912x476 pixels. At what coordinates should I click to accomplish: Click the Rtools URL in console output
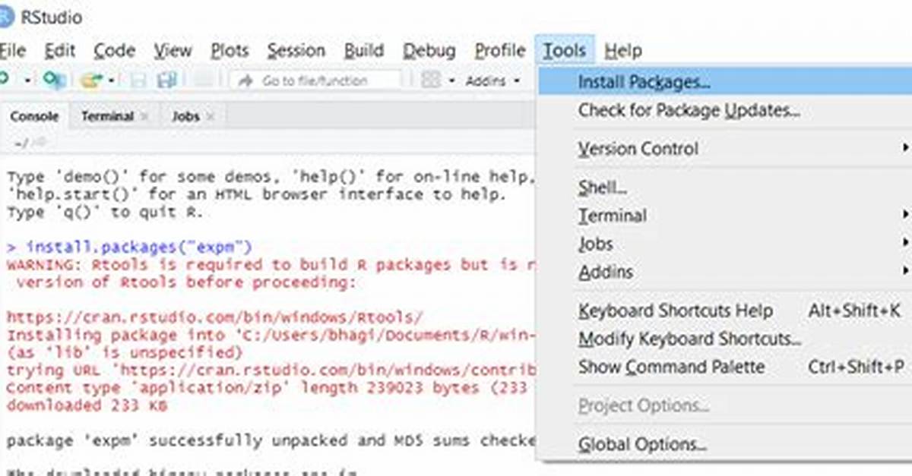pos(215,317)
